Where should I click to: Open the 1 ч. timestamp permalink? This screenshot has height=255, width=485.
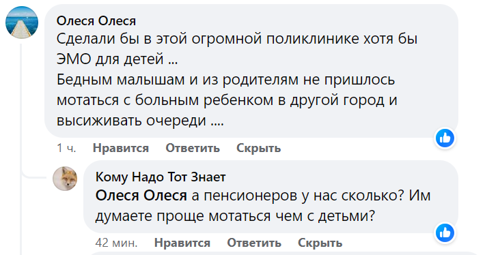coord(66,148)
